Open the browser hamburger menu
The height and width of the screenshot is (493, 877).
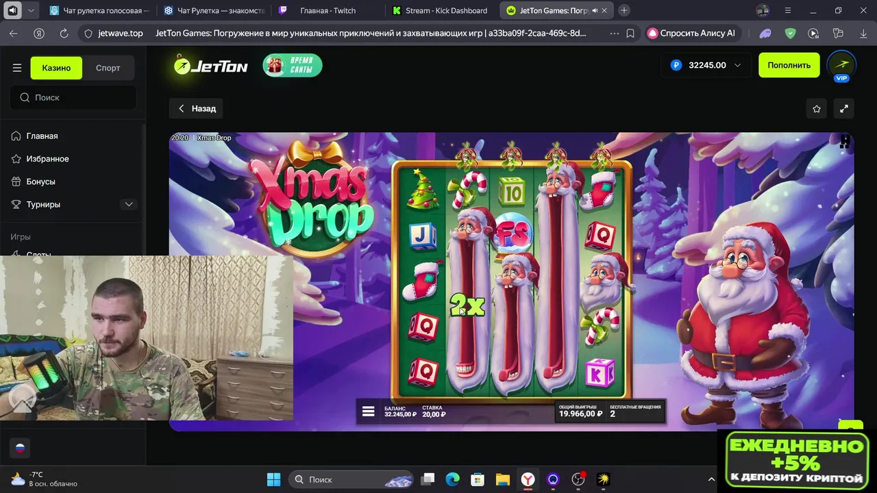[x=788, y=10]
